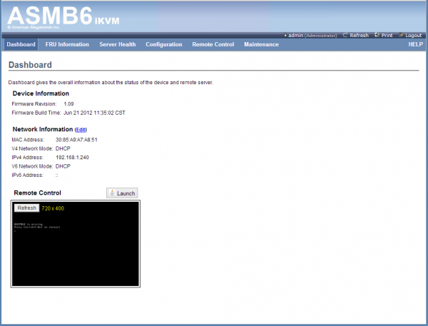This screenshot has width=428, height=326.
Task: Select the 720 x 400 resolution label
Action: point(53,208)
